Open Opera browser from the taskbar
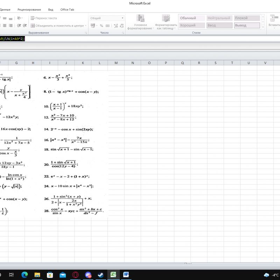This screenshot has height=280, width=280. tap(75, 275)
